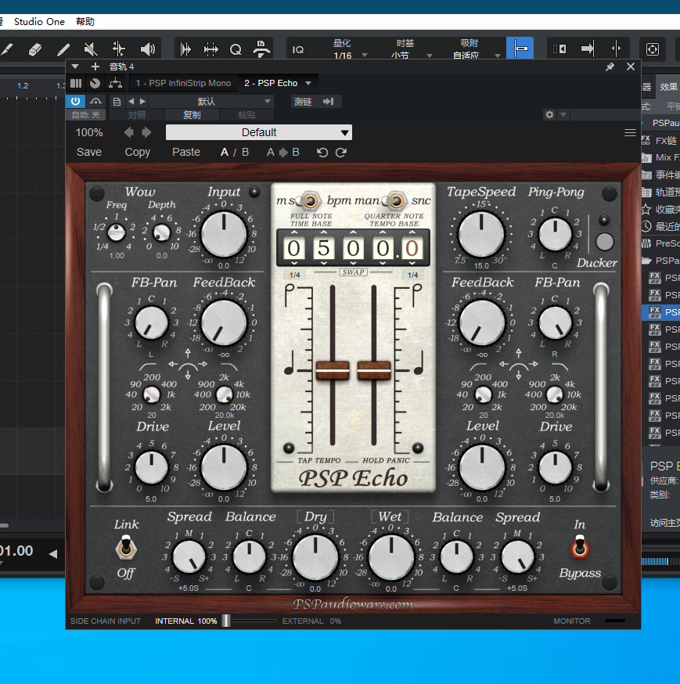The height and width of the screenshot is (684, 680).
Task: Toggle the In/Bypass switch
Action: [580, 548]
